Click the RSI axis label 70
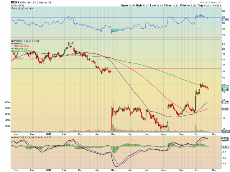 point(223,17)
